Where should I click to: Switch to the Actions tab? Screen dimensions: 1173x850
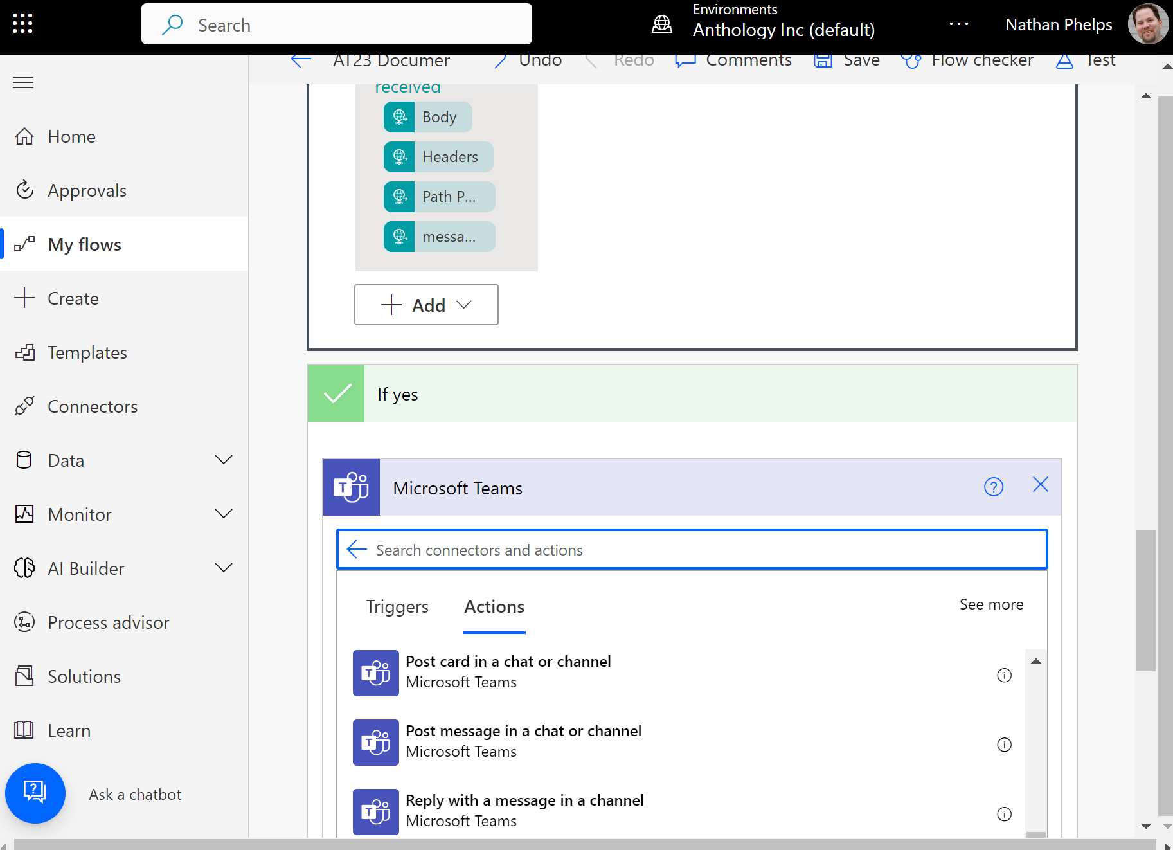[x=494, y=607]
